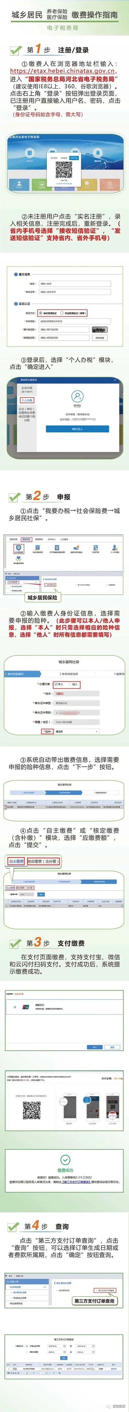Click the captcha image to refresh
This screenshot has width=129, height=1412.
click(99, 330)
